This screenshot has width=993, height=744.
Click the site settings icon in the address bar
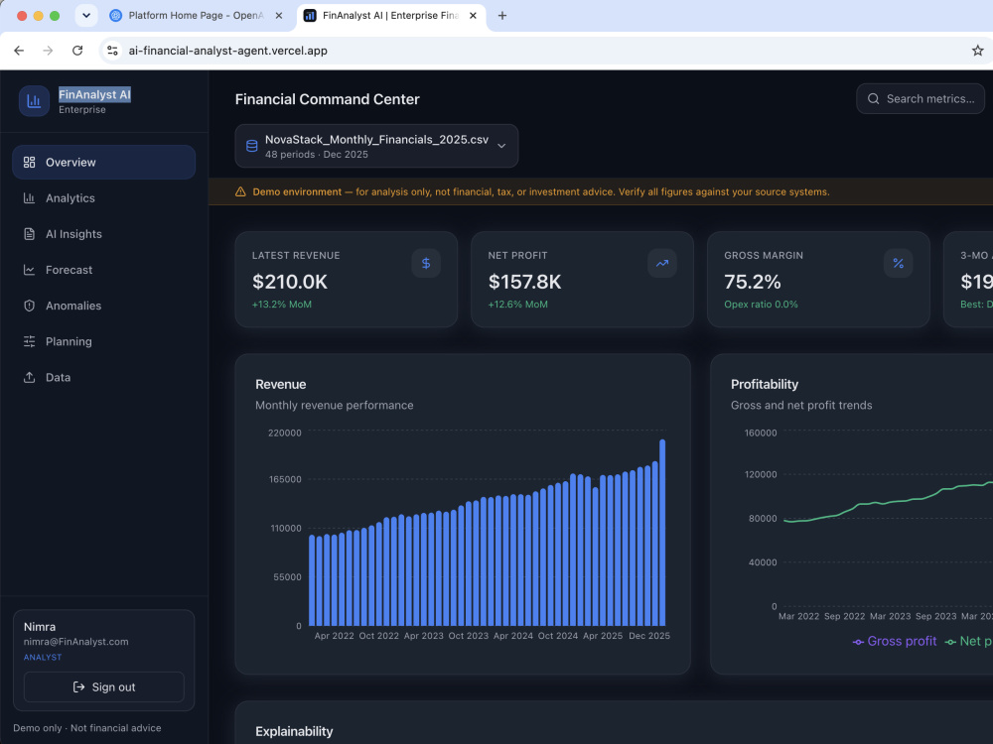[x=113, y=51]
